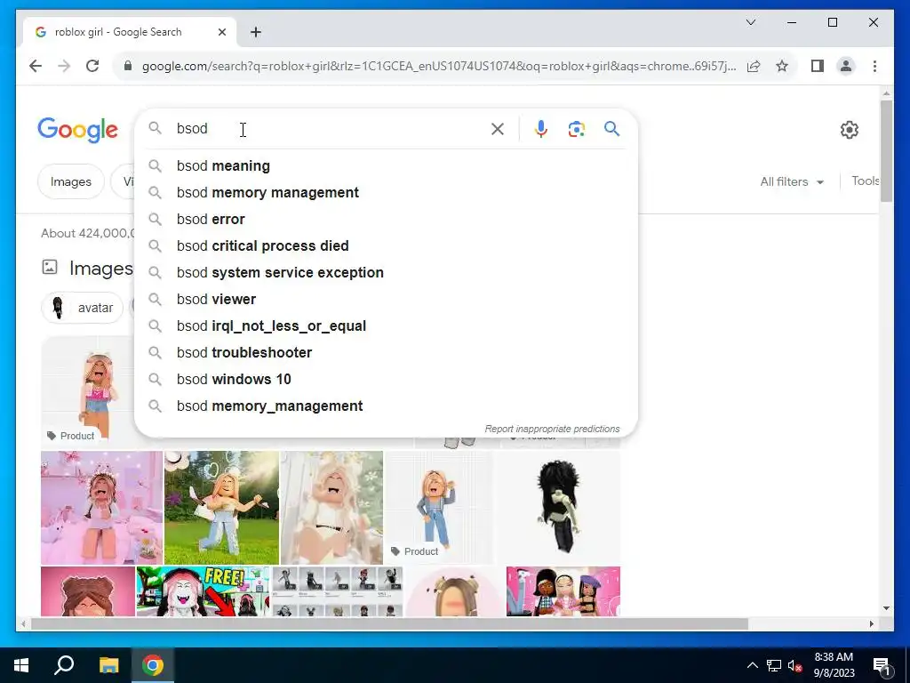The width and height of the screenshot is (910, 683).
Task: Choose 'bsod windows 10' suggestion
Action: click(x=386, y=380)
